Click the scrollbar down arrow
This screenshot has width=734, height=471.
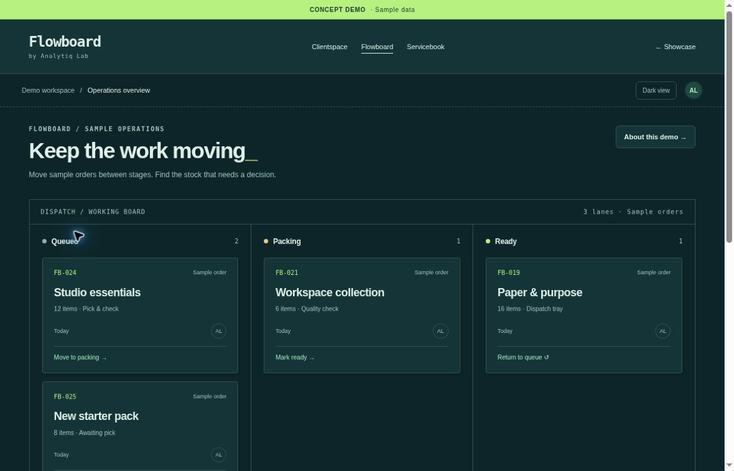coord(729,465)
